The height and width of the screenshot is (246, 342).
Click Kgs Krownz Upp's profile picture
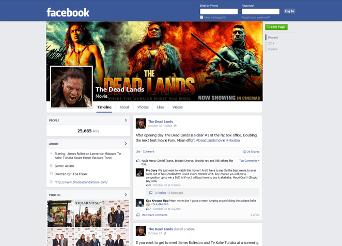(x=140, y=203)
